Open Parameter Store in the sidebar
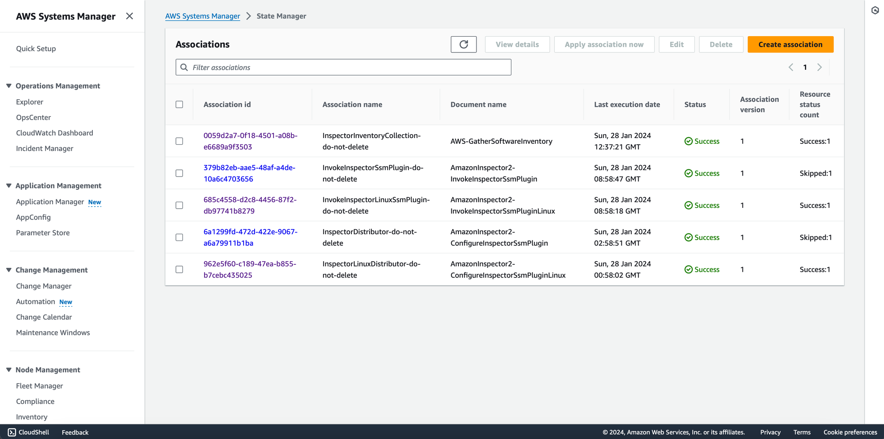The height and width of the screenshot is (439, 884). tap(43, 233)
